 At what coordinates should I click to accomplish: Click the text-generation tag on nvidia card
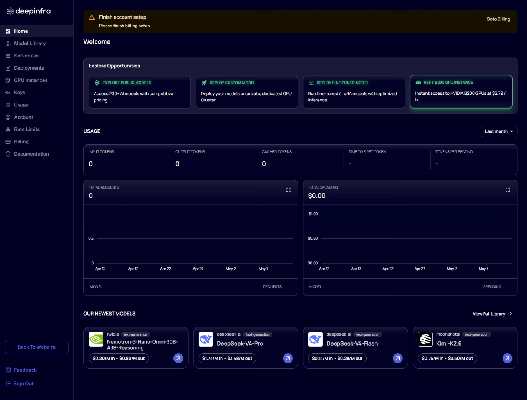(135, 334)
